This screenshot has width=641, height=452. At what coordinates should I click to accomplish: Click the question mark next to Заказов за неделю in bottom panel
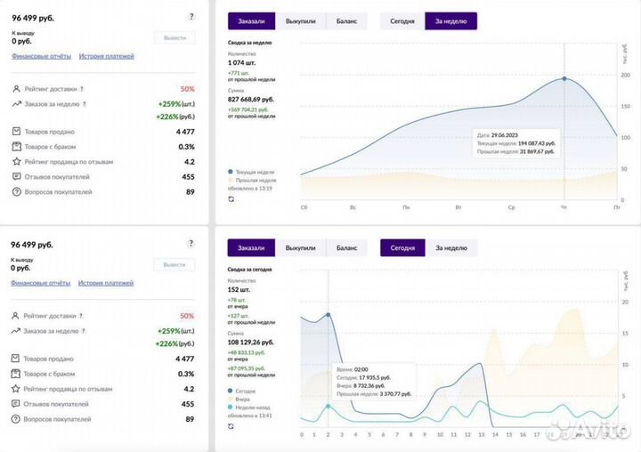click(x=85, y=330)
